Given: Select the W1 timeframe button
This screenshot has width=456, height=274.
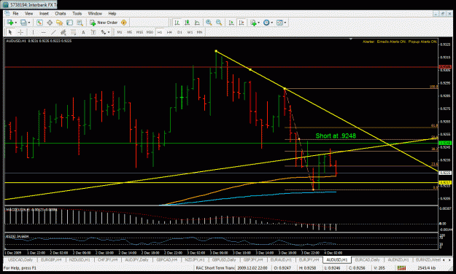Looking at the screenshot, I should click(x=190, y=32).
